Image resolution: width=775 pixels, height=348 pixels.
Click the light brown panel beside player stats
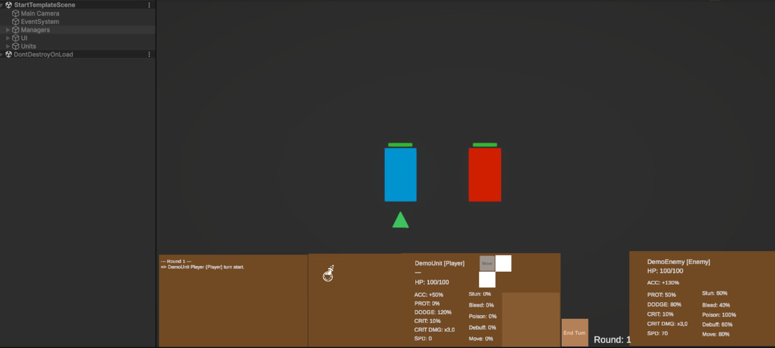coord(531,320)
